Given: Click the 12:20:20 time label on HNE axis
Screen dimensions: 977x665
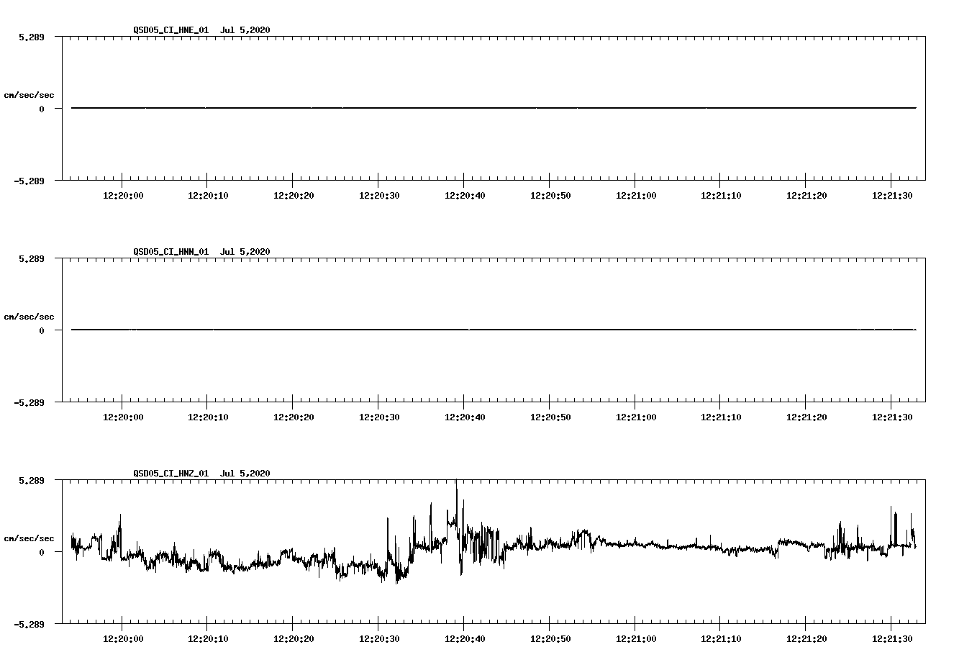Looking at the screenshot, I should coord(294,195).
